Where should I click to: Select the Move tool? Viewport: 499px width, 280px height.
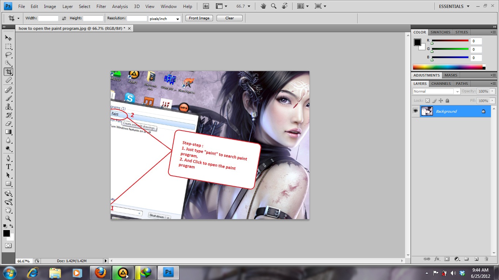(x=8, y=38)
